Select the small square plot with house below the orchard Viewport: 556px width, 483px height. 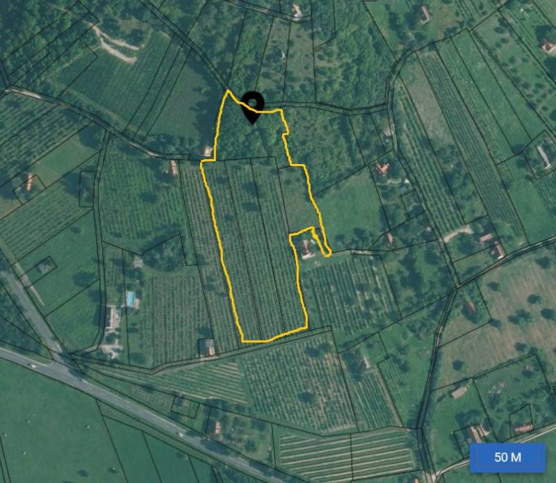208,348
